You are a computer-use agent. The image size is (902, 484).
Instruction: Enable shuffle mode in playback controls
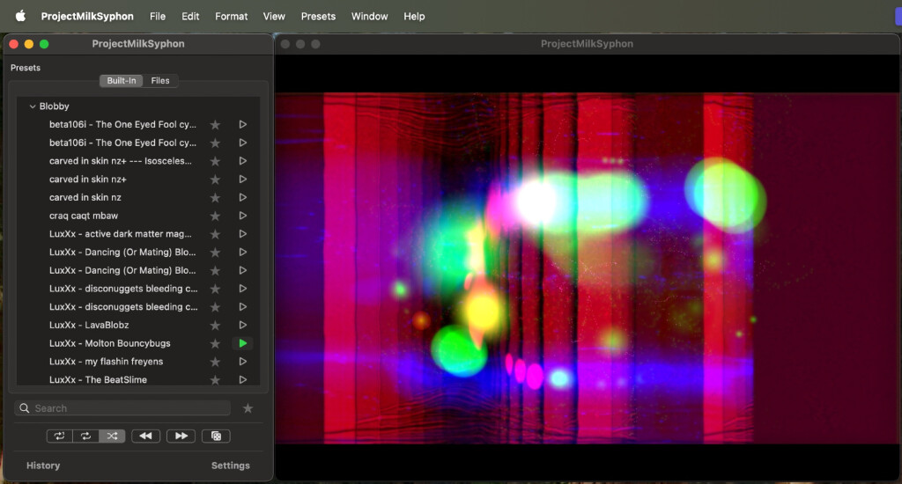[x=112, y=436]
